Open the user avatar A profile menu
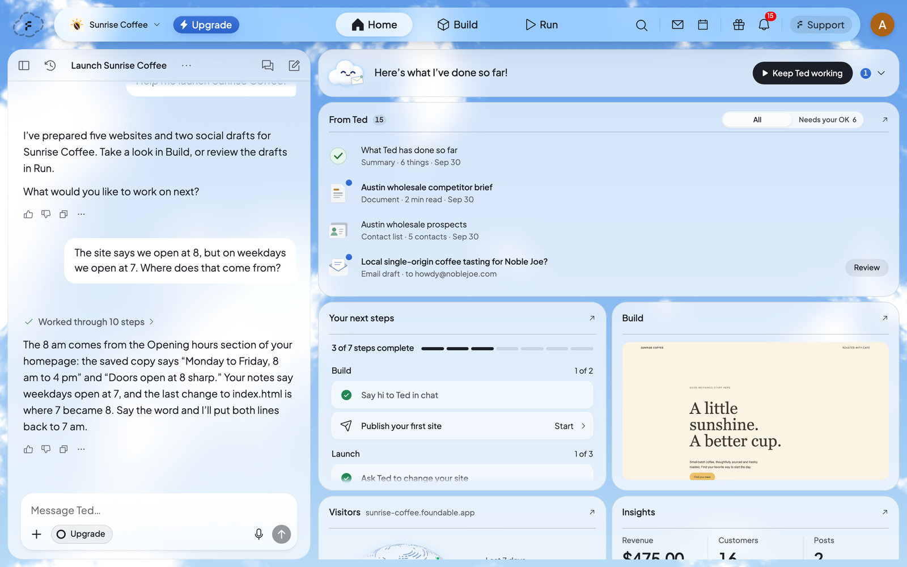 coord(882,25)
